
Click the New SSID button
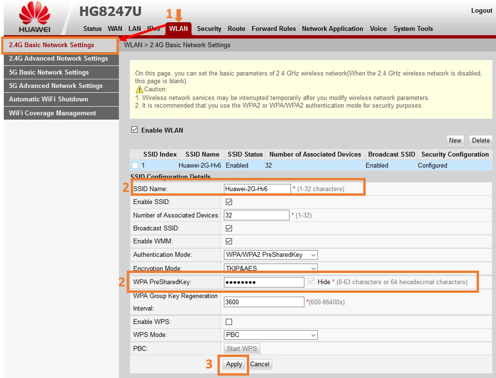coord(455,140)
